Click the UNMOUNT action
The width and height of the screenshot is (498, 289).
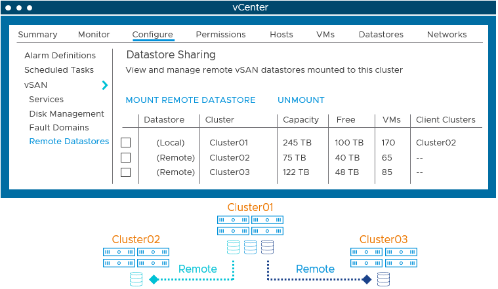coord(301,100)
